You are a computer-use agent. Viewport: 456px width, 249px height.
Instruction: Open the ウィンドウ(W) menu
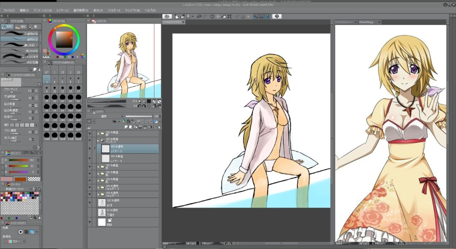tap(132, 10)
